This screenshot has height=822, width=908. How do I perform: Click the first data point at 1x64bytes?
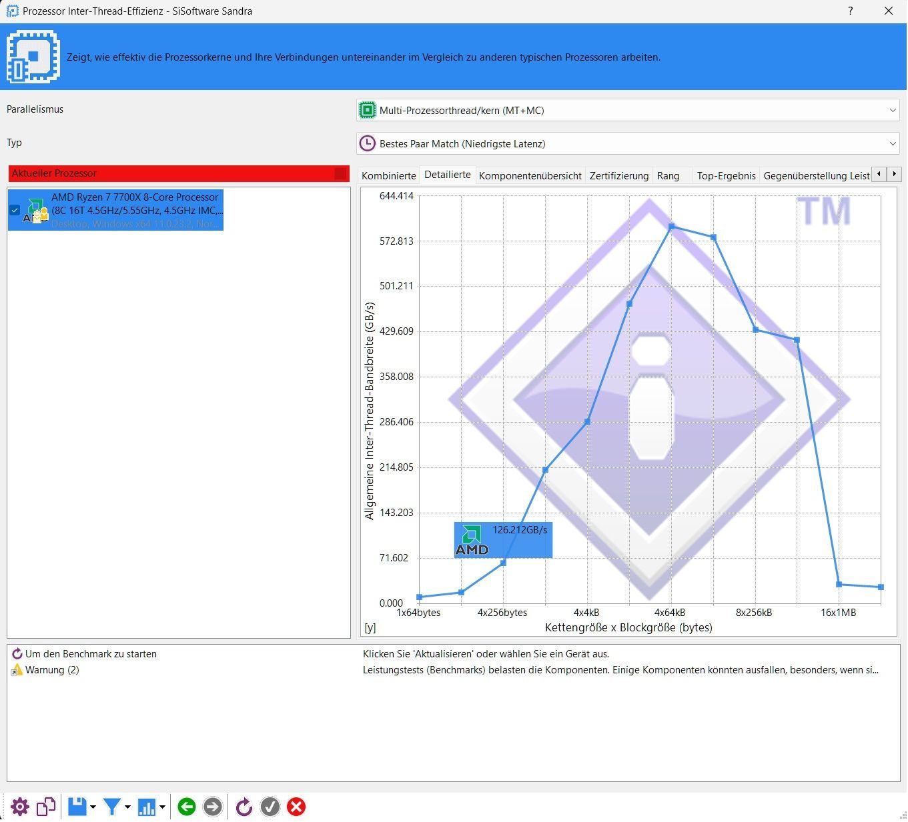(419, 597)
